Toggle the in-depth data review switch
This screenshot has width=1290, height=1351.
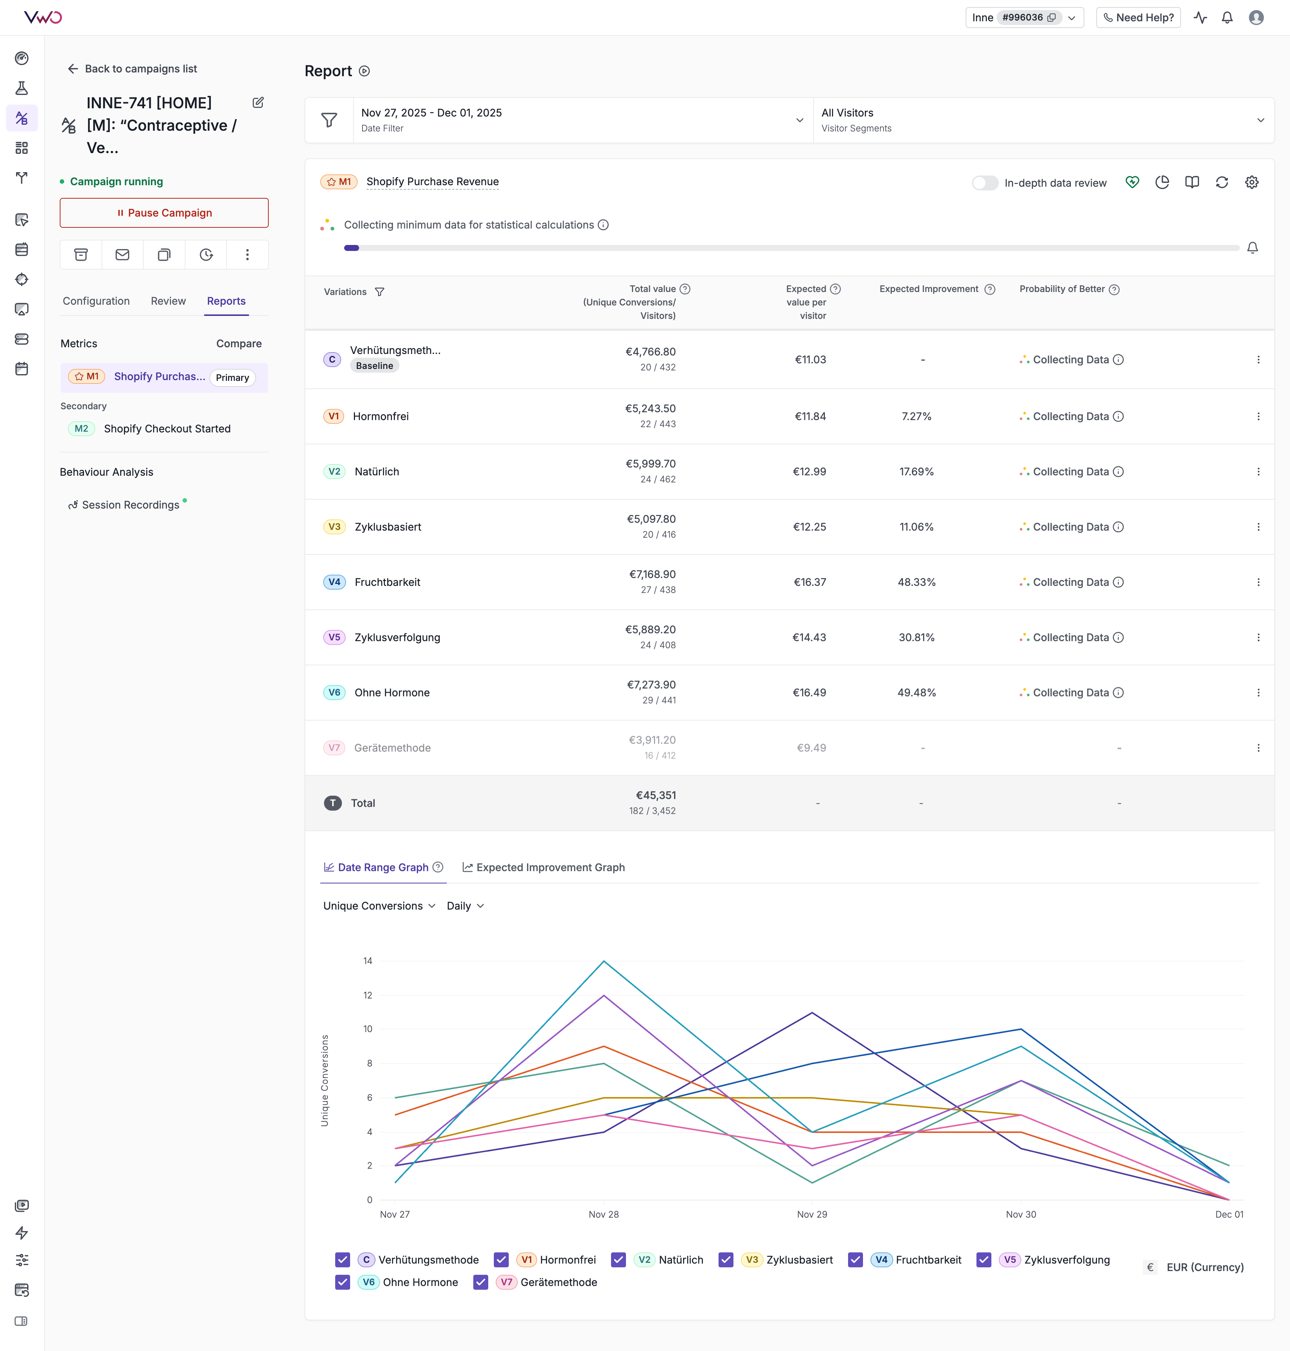pos(985,183)
